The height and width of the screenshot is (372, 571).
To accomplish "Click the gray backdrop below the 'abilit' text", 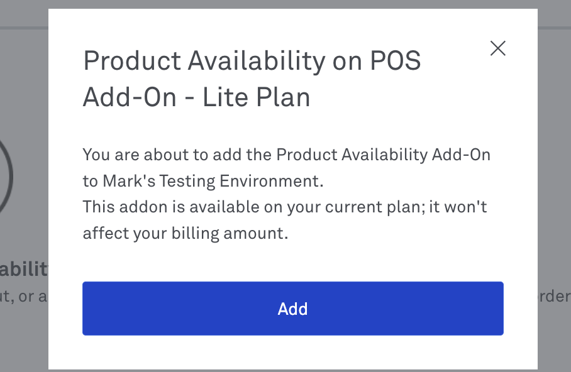I will pyautogui.click(x=24, y=339).
